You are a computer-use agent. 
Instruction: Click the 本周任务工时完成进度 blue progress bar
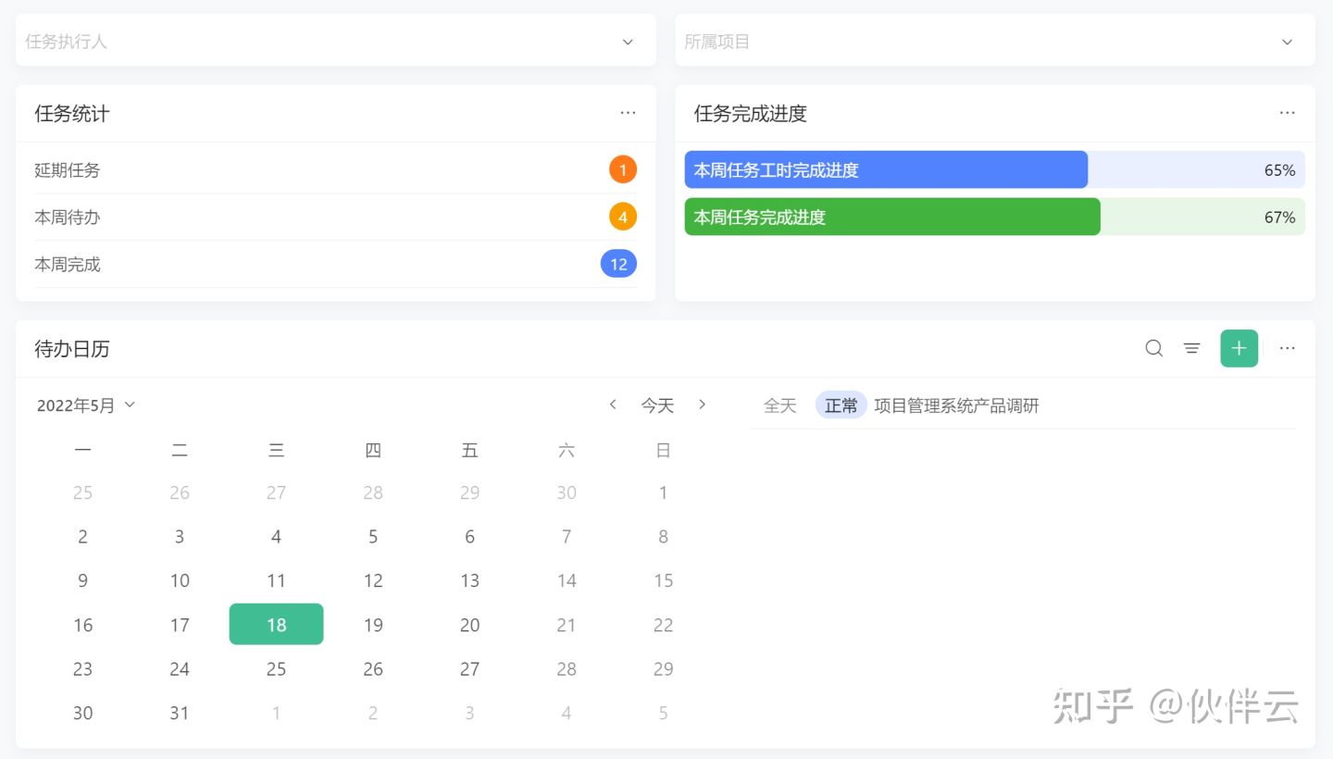click(885, 170)
